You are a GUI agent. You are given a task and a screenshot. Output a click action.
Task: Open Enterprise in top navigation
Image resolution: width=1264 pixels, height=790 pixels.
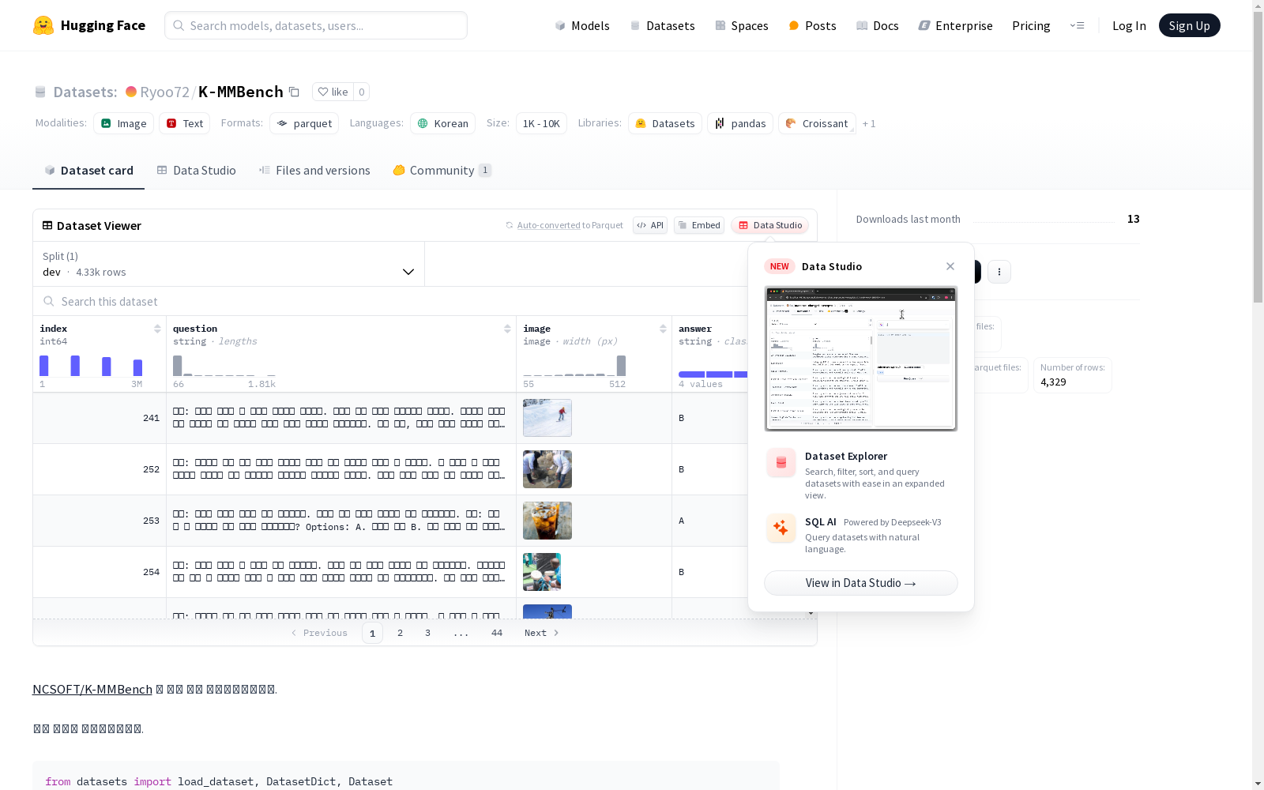pos(955,25)
